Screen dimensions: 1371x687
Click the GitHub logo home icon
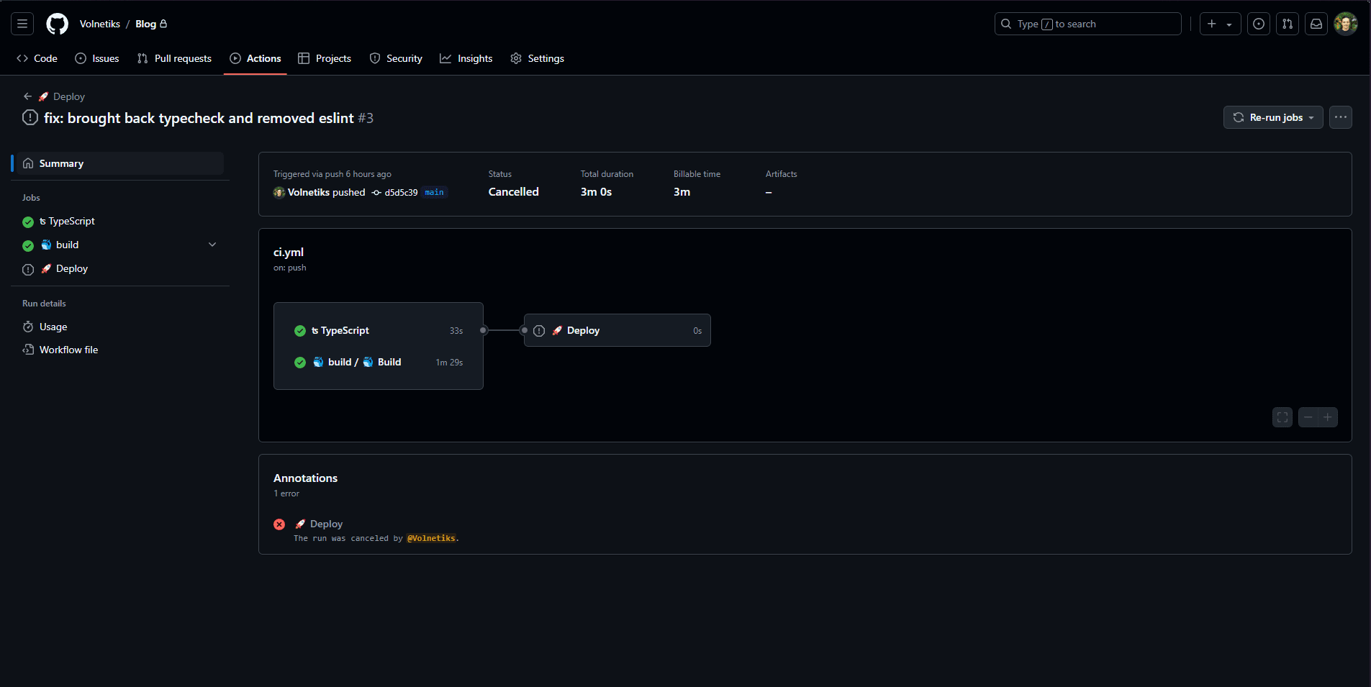tap(57, 24)
